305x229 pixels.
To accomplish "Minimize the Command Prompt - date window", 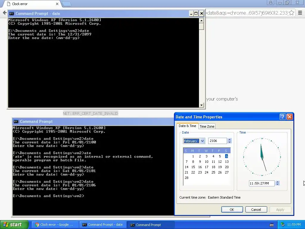I will coord(191,13).
